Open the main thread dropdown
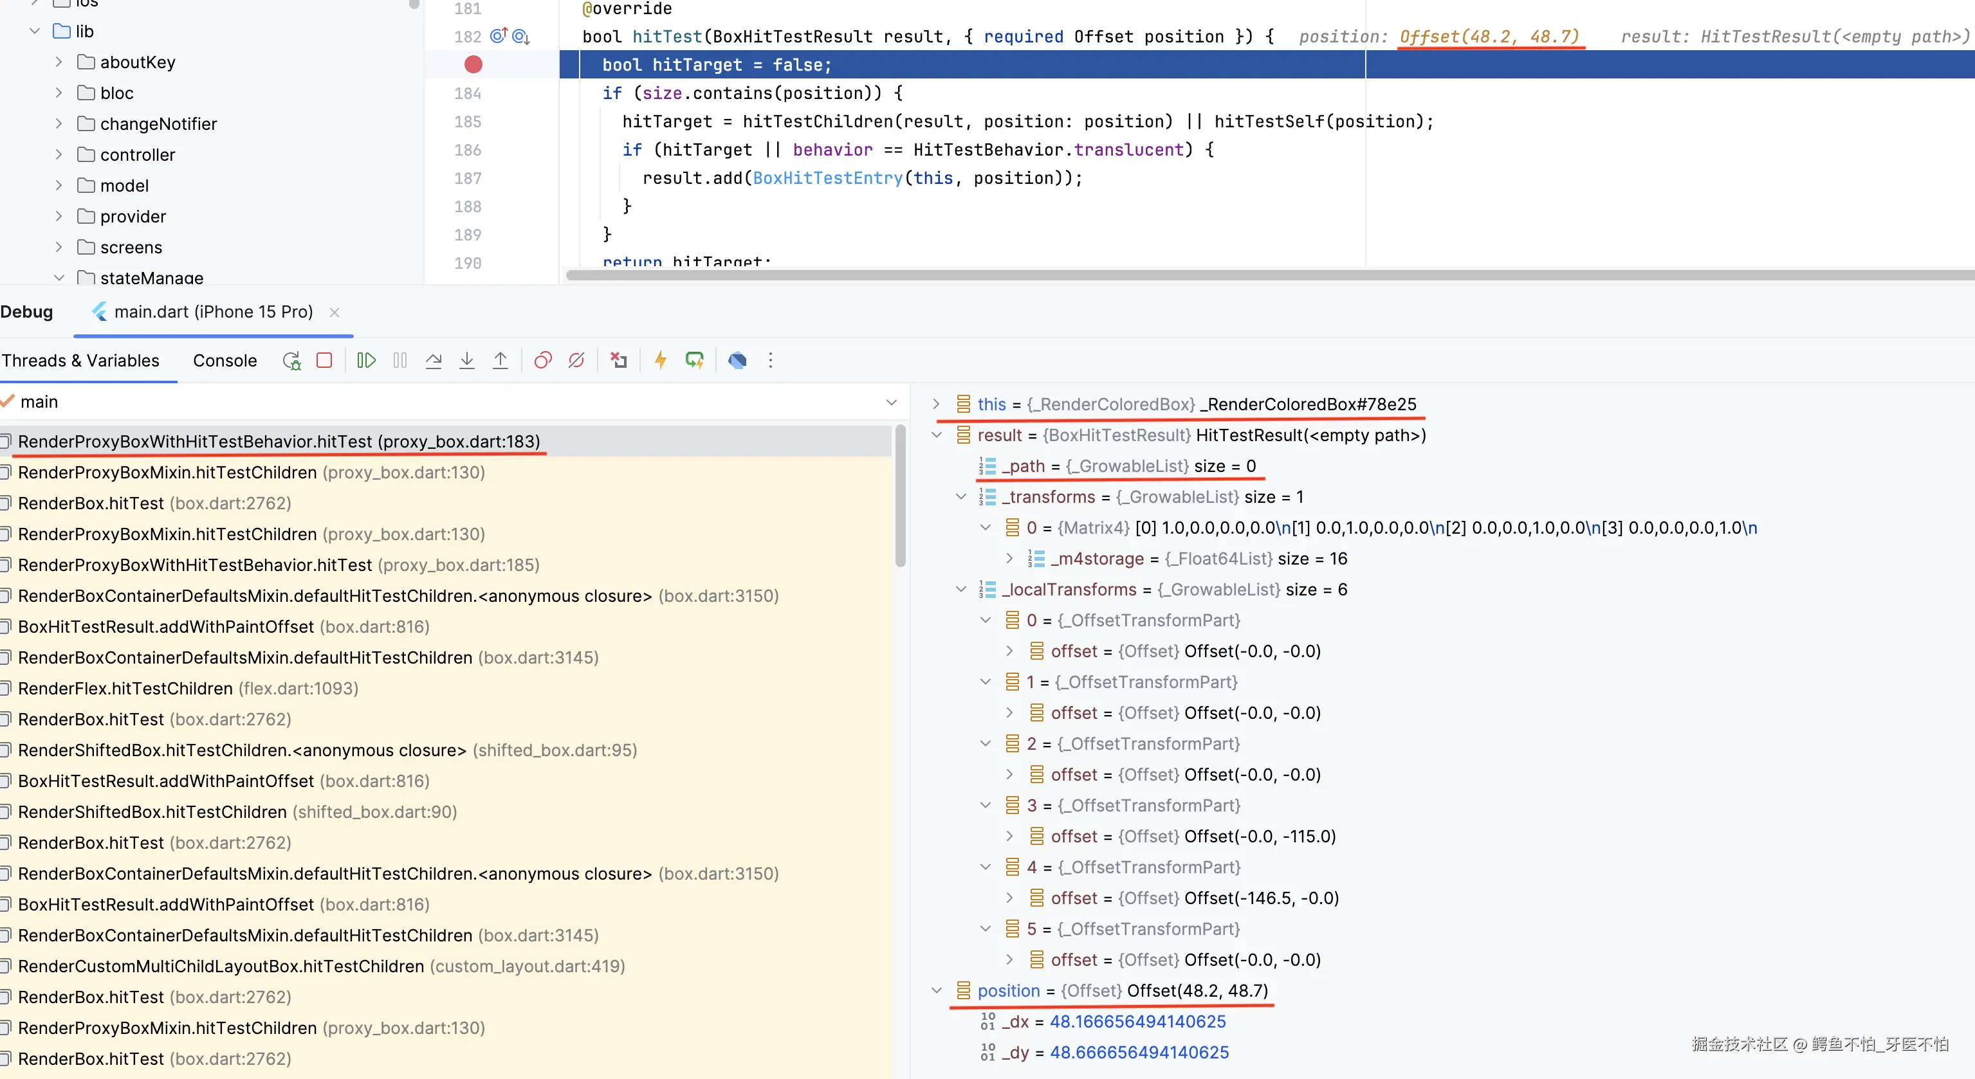The width and height of the screenshot is (1975, 1079). point(891,403)
